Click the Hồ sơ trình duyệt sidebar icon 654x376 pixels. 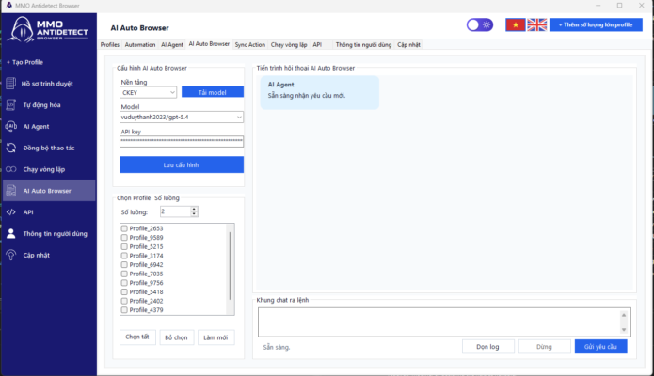pos(11,84)
